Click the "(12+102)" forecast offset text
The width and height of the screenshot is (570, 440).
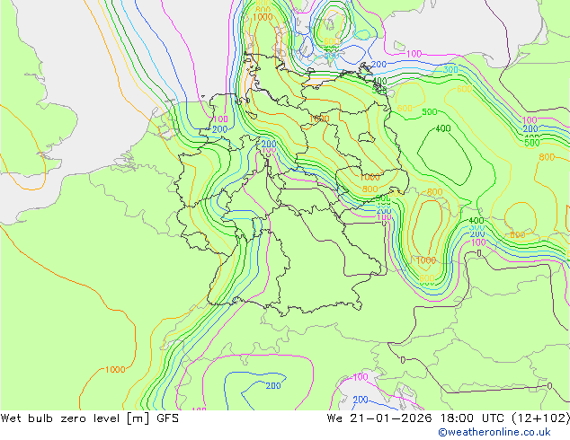pos(541,418)
